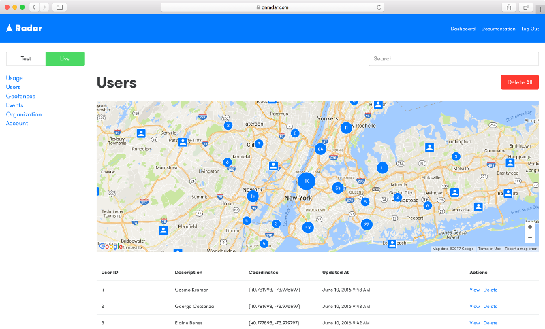Open Geofences in the left sidebar

tap(20, 96)
